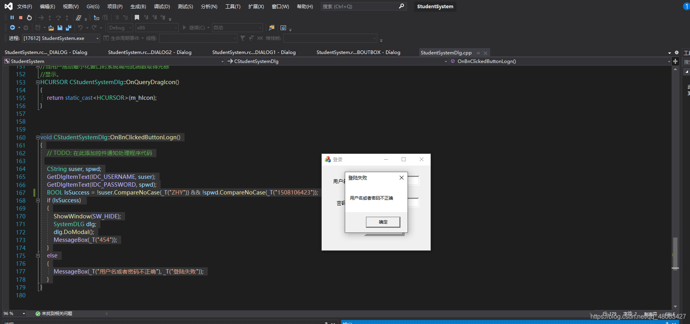Open the stack frame dropdown
Screen dimensions: 690x324
330,38
